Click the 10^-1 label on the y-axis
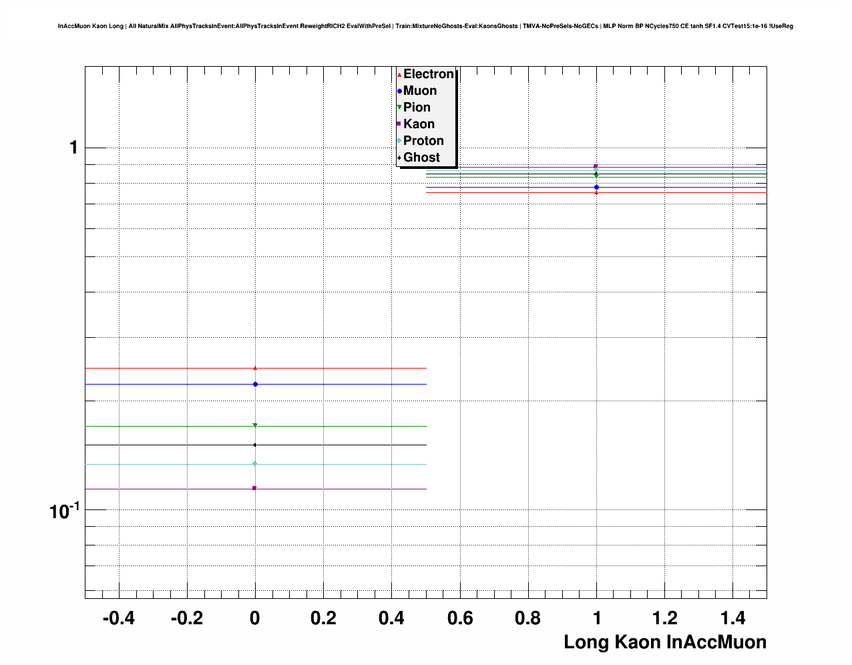Viewport: 852px width, 665px height. click(x=64, y=511)
